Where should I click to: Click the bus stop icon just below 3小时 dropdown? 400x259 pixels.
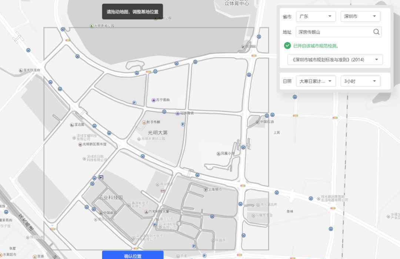295,97
